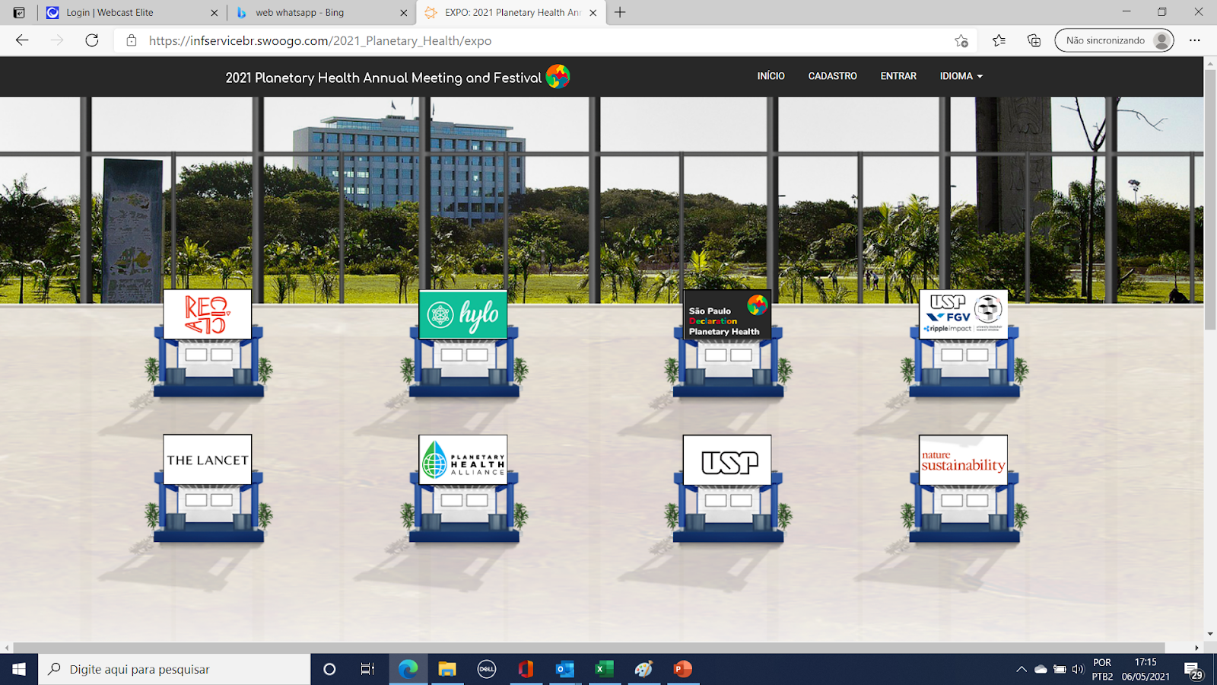Open Dell app from taskbar
Viewport: 1217px width, 685px height.
(487, 669)
